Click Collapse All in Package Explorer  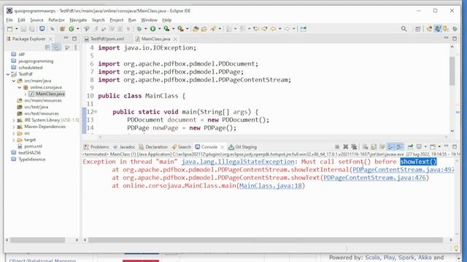(x=47, y=47)
